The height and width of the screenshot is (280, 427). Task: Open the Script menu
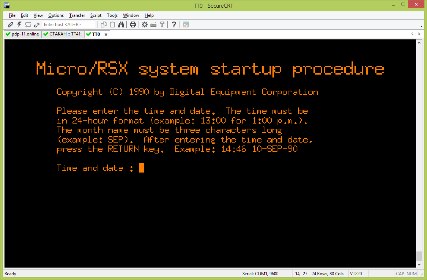[96, 15]
